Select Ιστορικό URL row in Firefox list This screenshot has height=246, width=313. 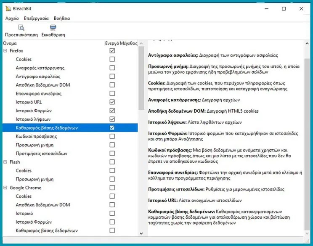29,102
